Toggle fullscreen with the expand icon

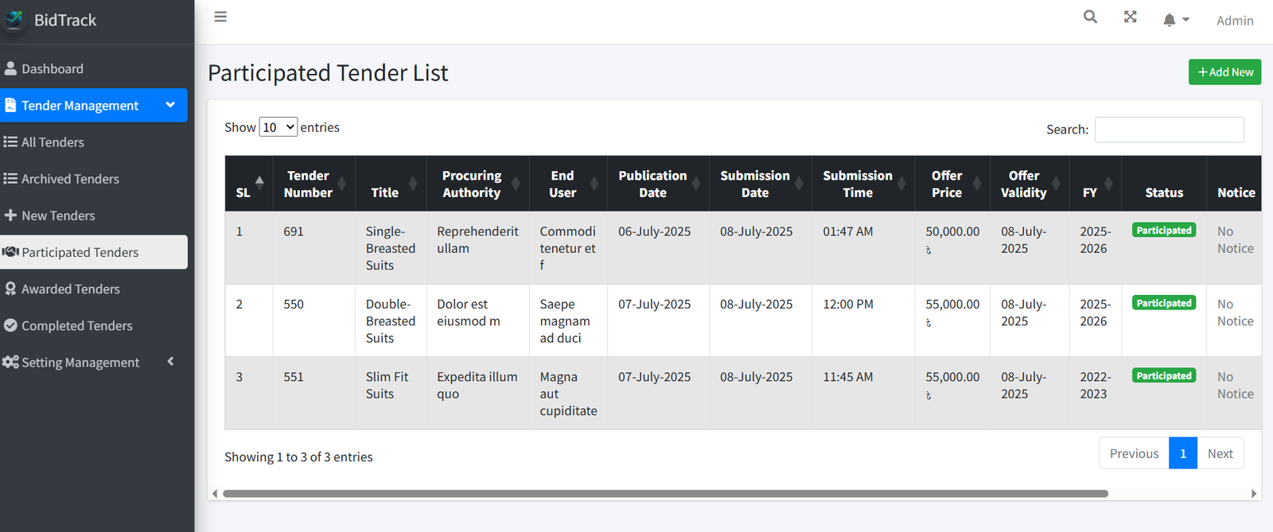tap(1130, 17)
